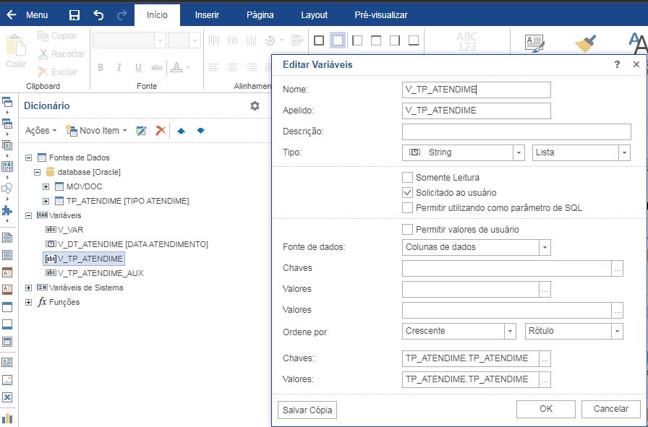This screenshot has height=427, width=648.
Task: Switch to the Início tab
Action: pos(157,15)
